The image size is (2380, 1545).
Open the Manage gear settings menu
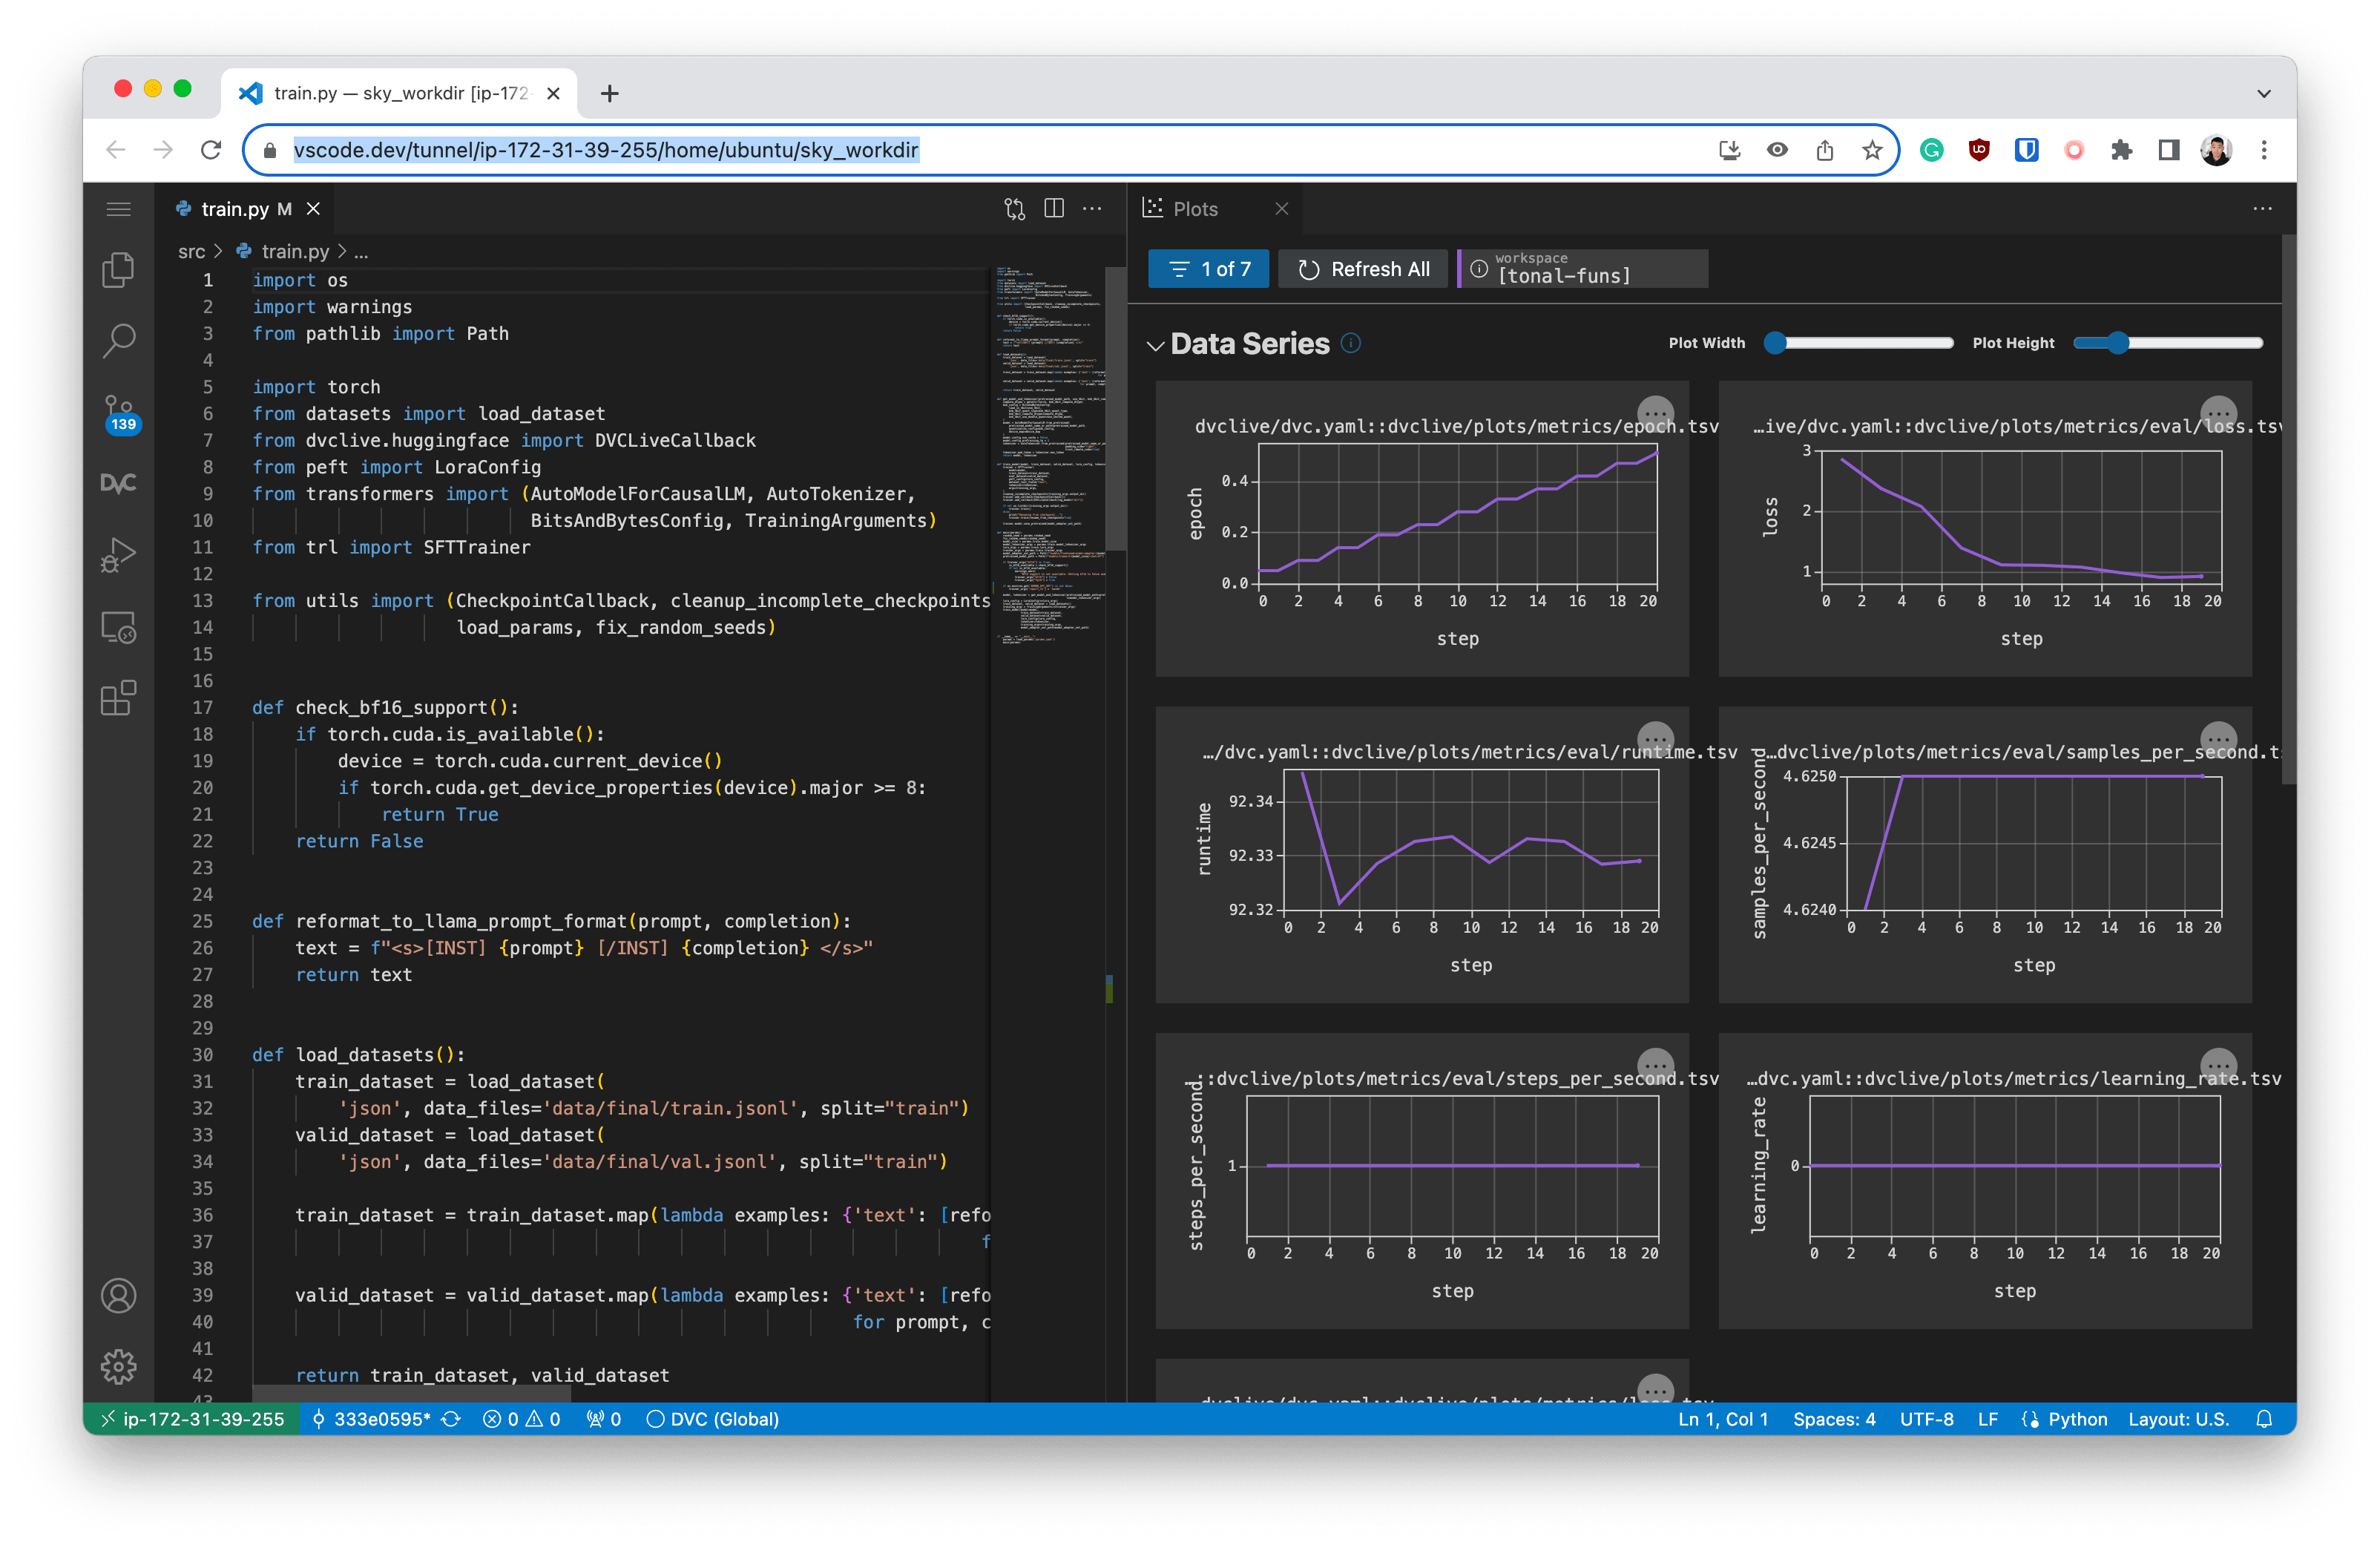118,1366
